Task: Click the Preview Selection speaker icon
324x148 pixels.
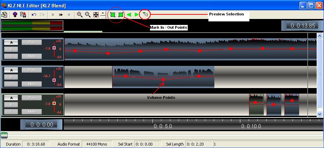Action: pyautogui.click(x=145, y=14)
